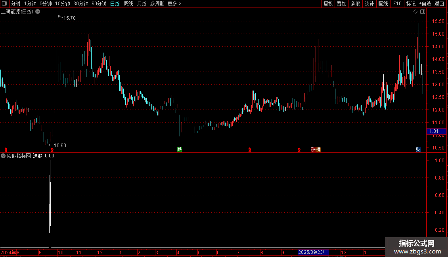Click the 返回 back button
Screen dimensions: 448x257
[x=439, y=4]
